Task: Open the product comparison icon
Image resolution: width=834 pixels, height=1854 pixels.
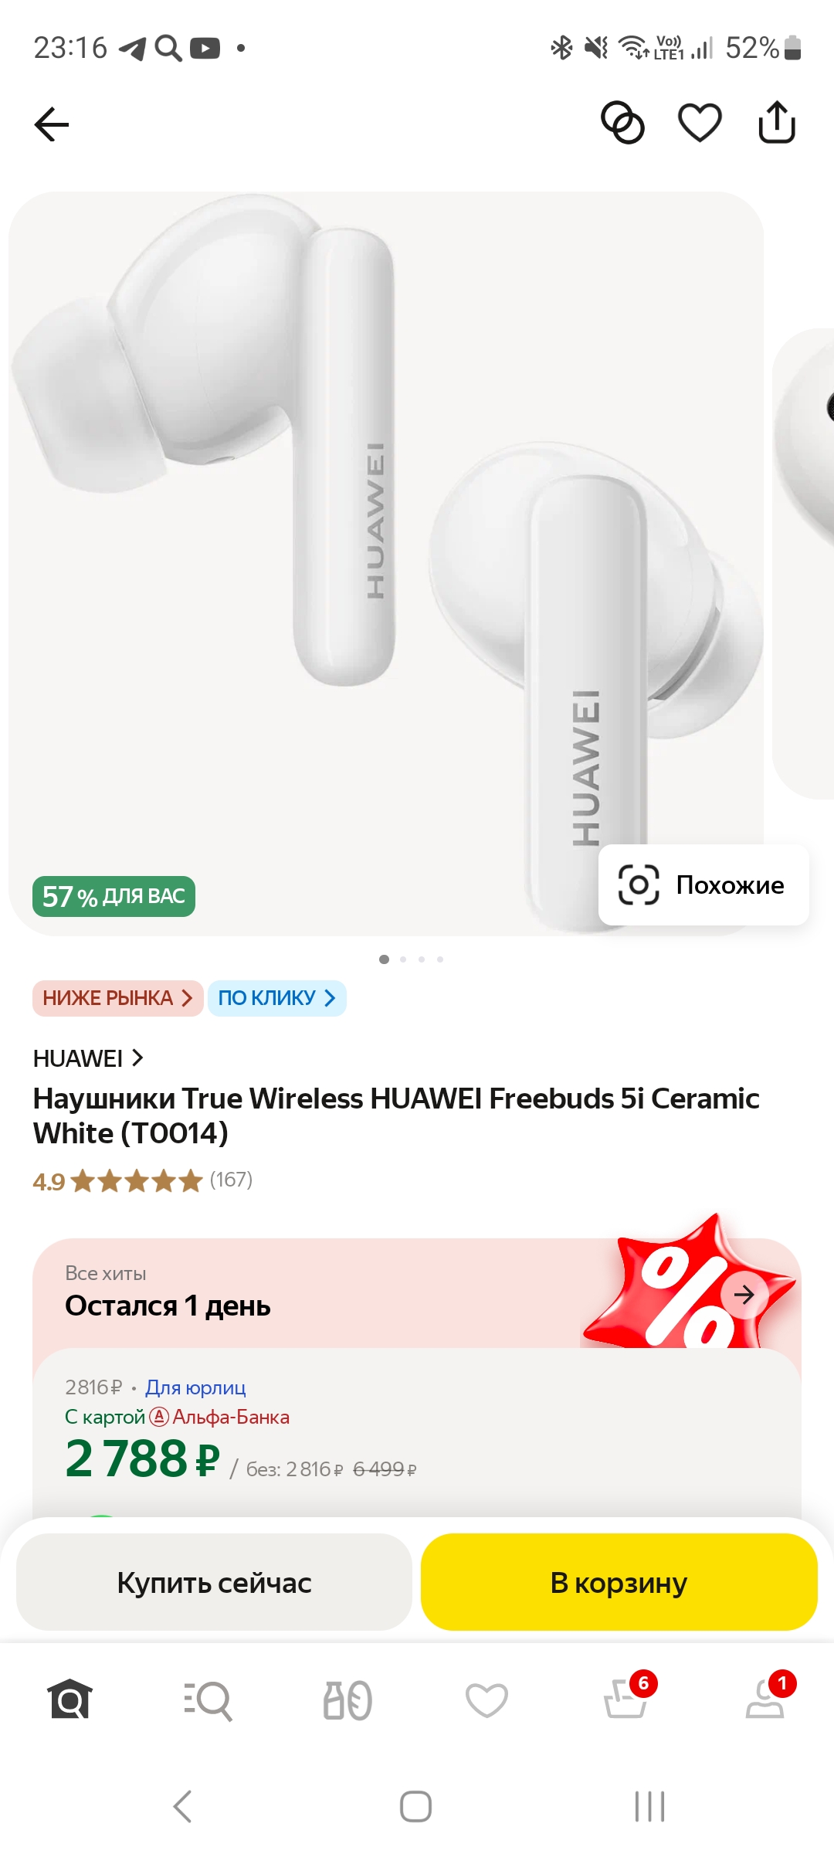Action: click(622, 123)
